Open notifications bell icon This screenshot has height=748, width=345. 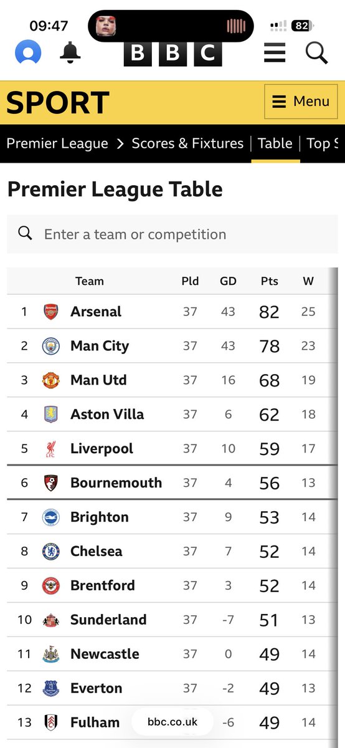(70, 53)
